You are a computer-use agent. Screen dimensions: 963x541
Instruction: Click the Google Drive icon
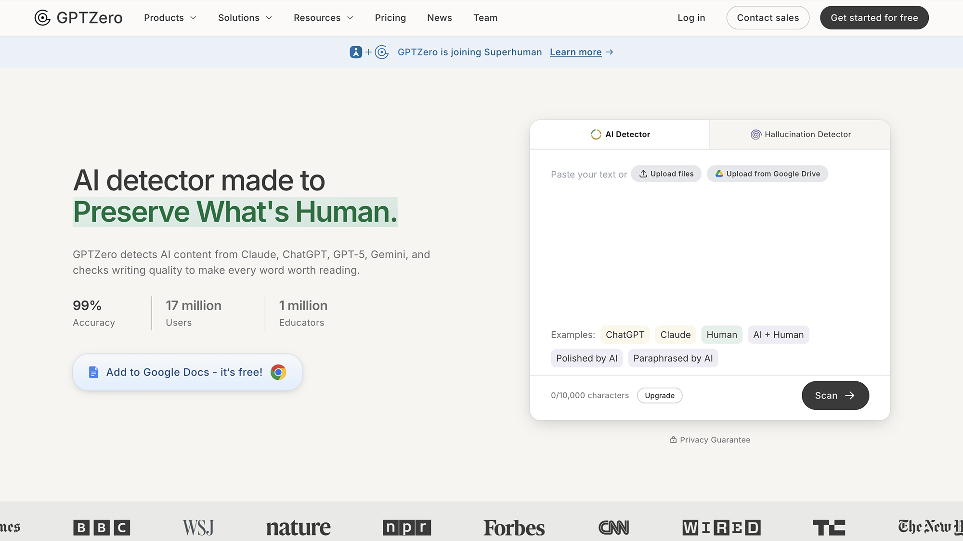pos(719,174)
